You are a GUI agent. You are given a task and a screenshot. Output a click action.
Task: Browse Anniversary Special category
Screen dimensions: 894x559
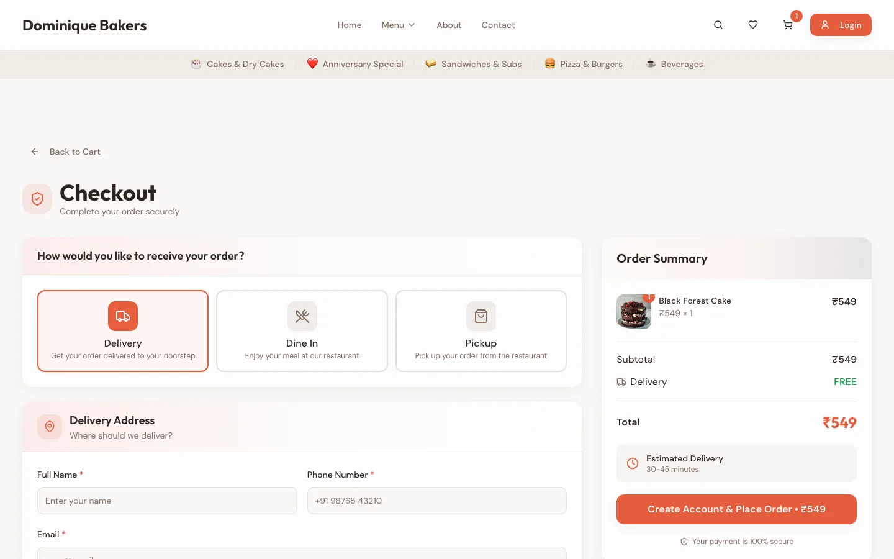[x=355, y=64]
